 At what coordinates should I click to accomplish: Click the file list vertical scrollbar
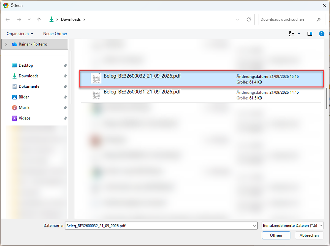pyautogui.click(x=327, y=98)
